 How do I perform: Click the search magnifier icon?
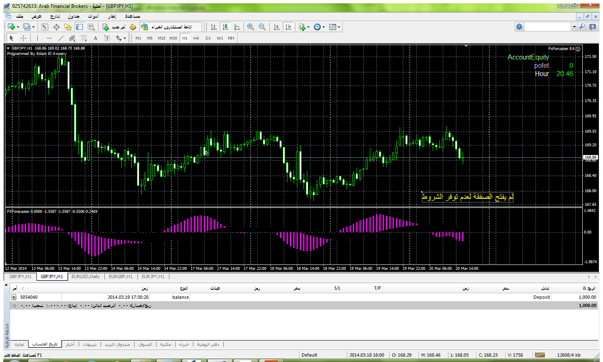[x=582, y=27]
